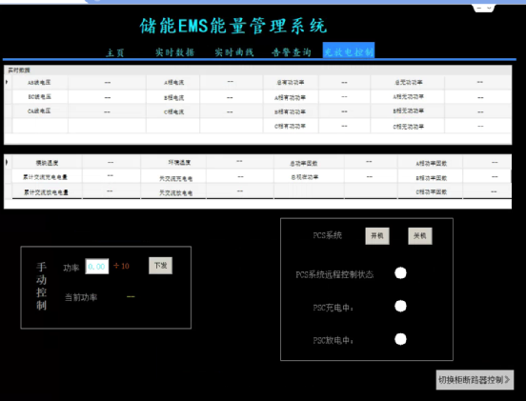Click the PSC放电中 status indicator circle
This screenshot has width=526, height=401.
click(x=400, y=339)
